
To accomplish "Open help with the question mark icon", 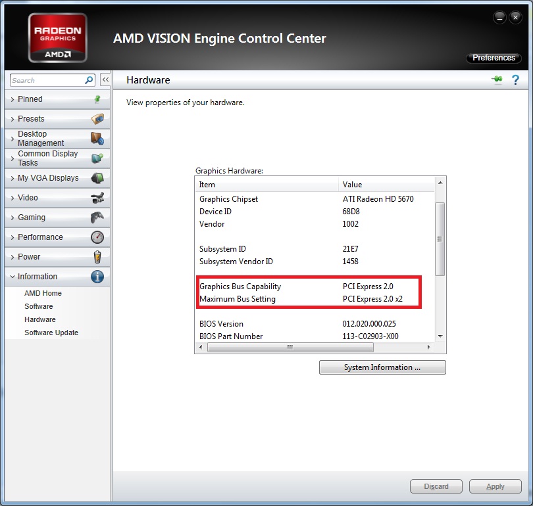I will click(x=515, y=80).
